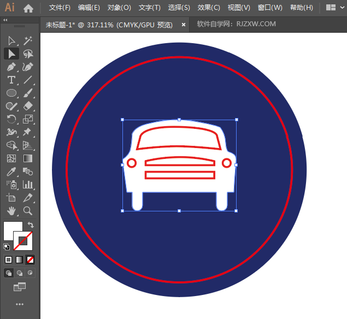Collapse the tools panel with double arrows
The image size is (347, 319).
(x=5, y=20)
